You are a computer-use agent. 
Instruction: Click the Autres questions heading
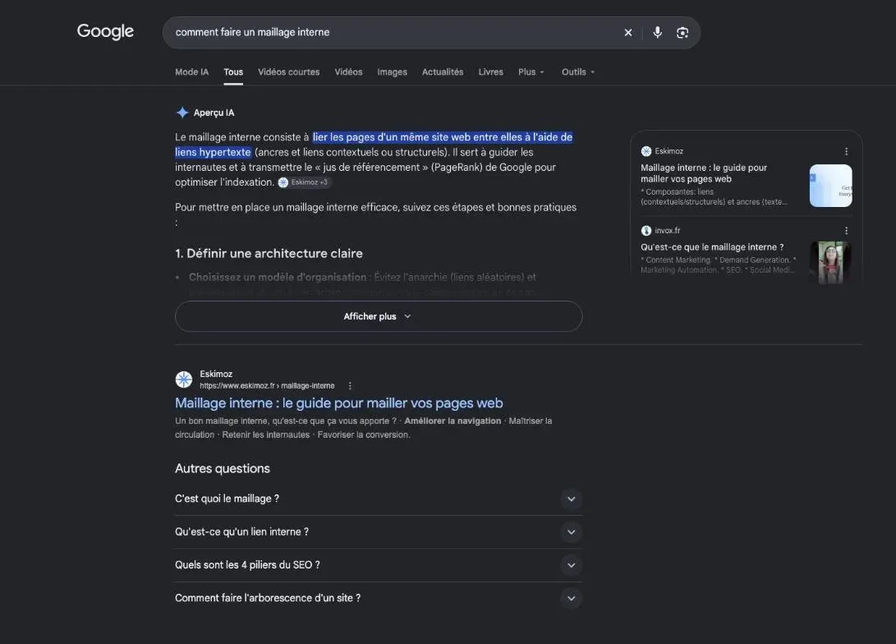click(x=223, y=468)
